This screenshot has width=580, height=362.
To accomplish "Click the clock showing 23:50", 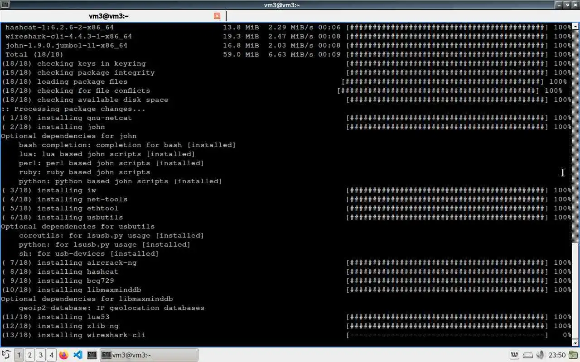I will (557, 355).
